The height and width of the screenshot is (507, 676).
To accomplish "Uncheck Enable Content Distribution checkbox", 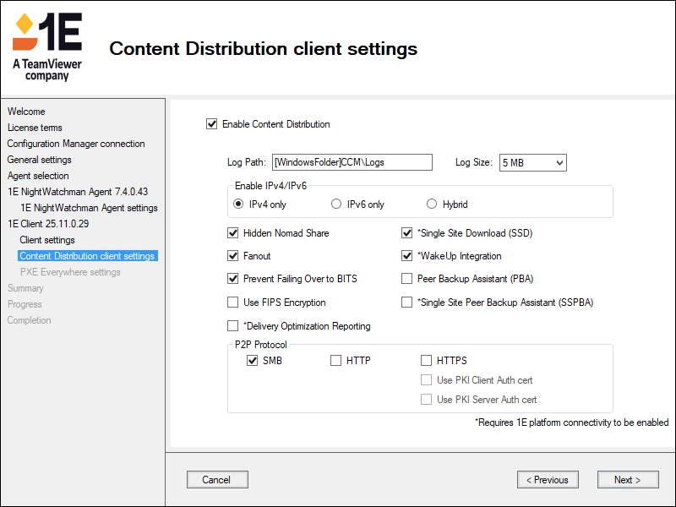I will pos(211,124).
